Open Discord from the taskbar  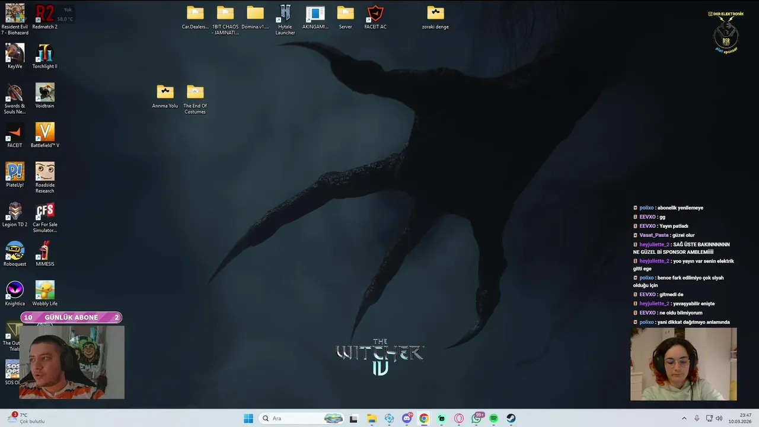pyautogui.click(x=407, y=418)
